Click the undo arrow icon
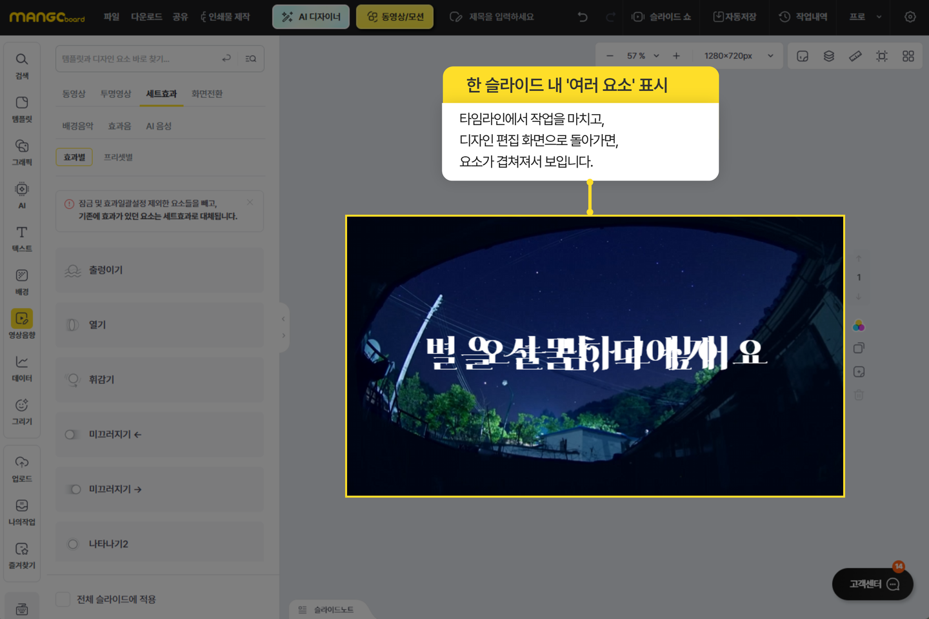The width and height of the screenshot is (929, 619). pyautogui.click(x=583, y=17)
